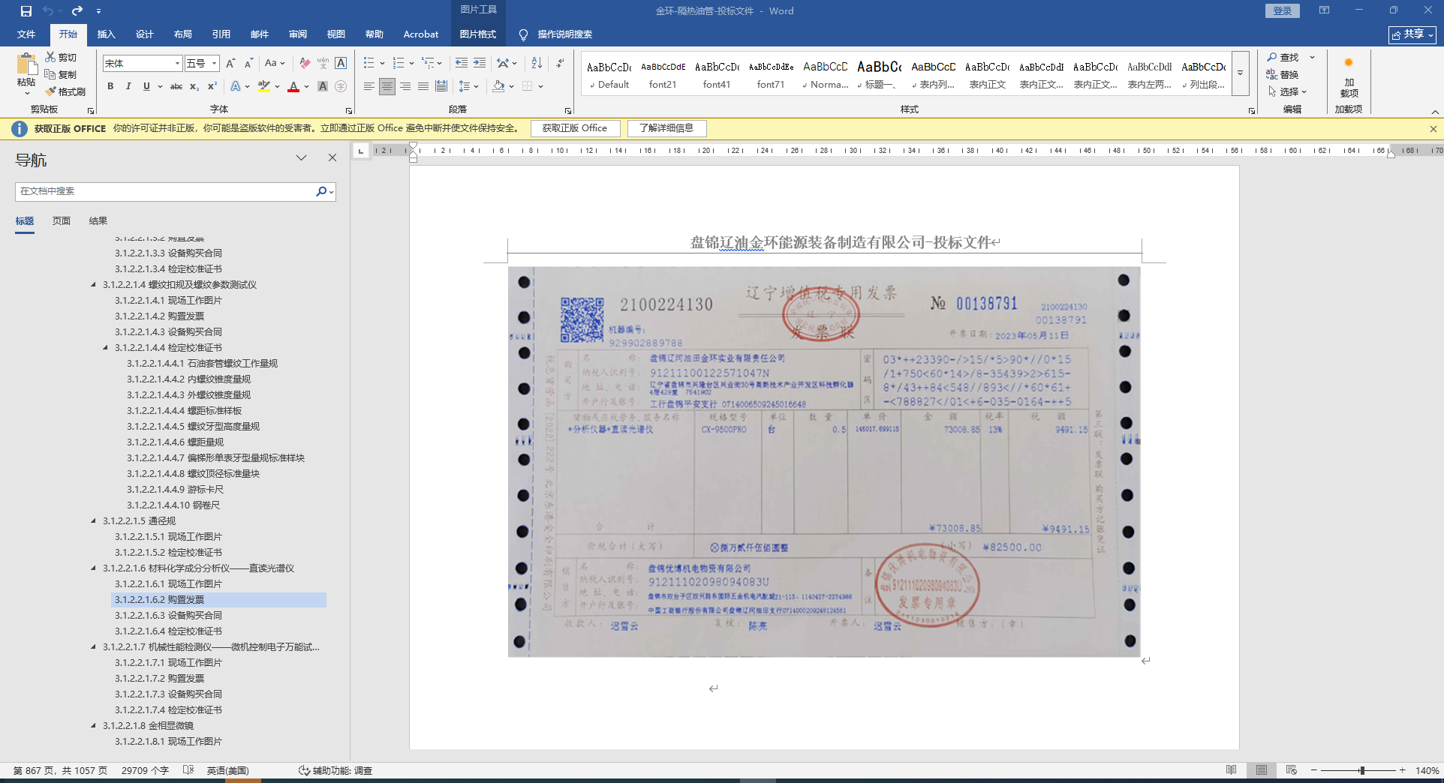Click the Copy button

pos(61,74)
